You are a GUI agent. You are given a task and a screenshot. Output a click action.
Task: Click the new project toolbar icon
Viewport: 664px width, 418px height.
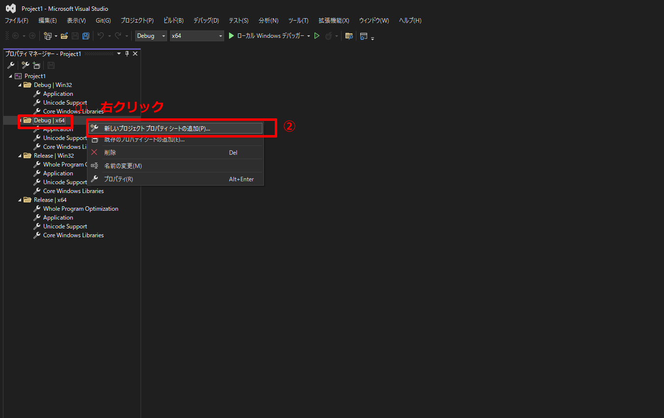point(48,36)
